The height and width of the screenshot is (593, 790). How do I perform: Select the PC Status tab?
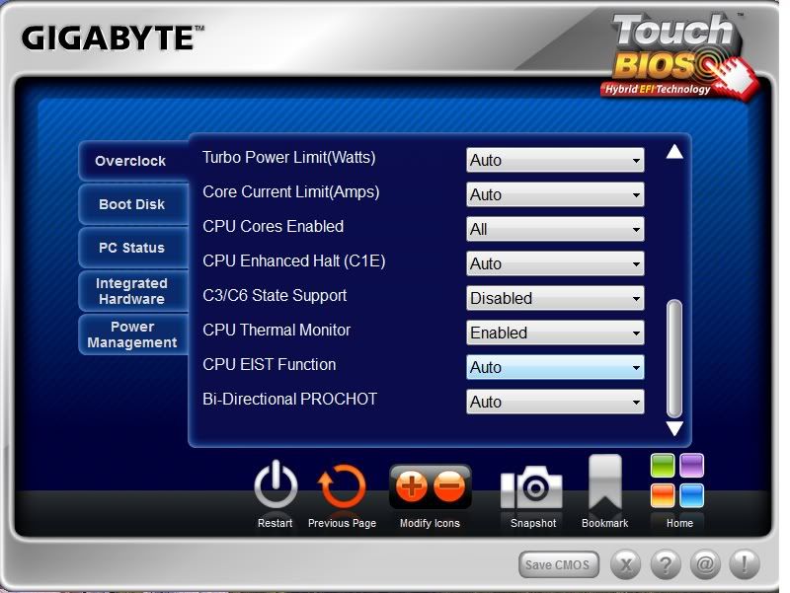pyautogui.click(x=132, y=248)
